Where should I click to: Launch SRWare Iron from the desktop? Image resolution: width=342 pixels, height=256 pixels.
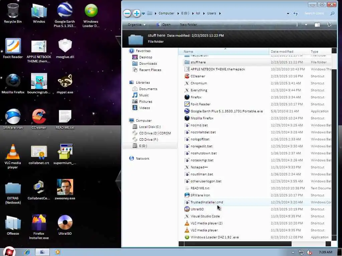pos(13,119)
